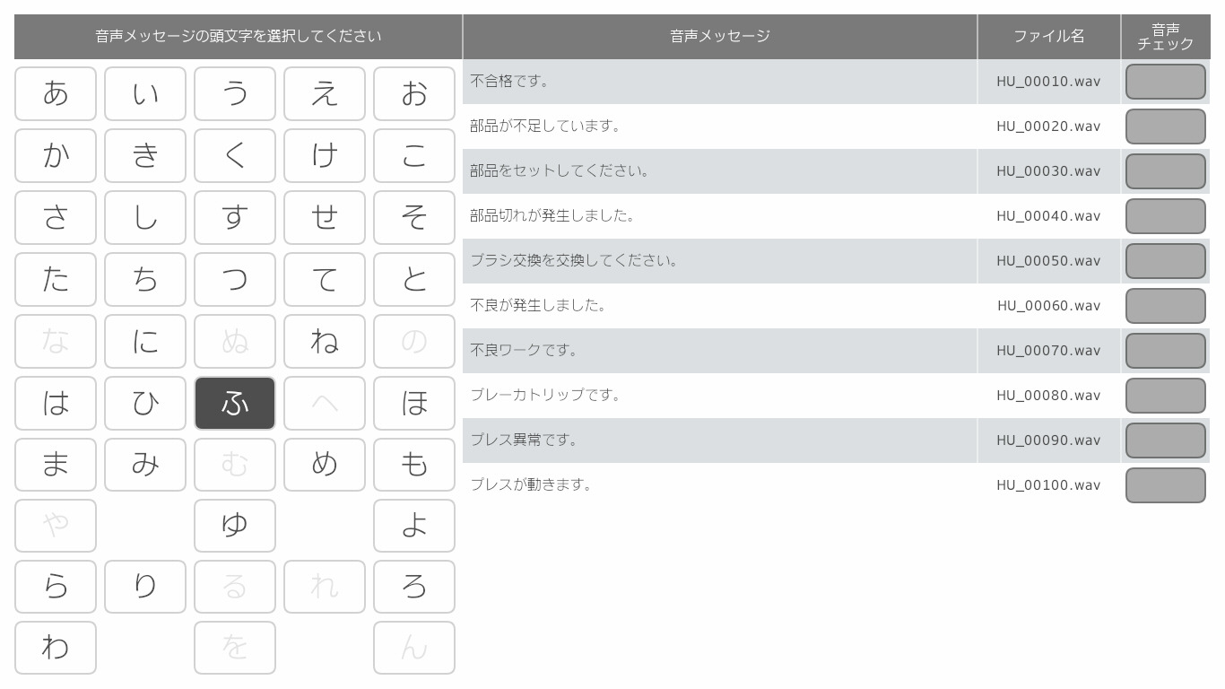This screenshot has height=689, width=1225.
Task: Select message 部品切れが発生しました。
Action: click(x=720, y=216)
